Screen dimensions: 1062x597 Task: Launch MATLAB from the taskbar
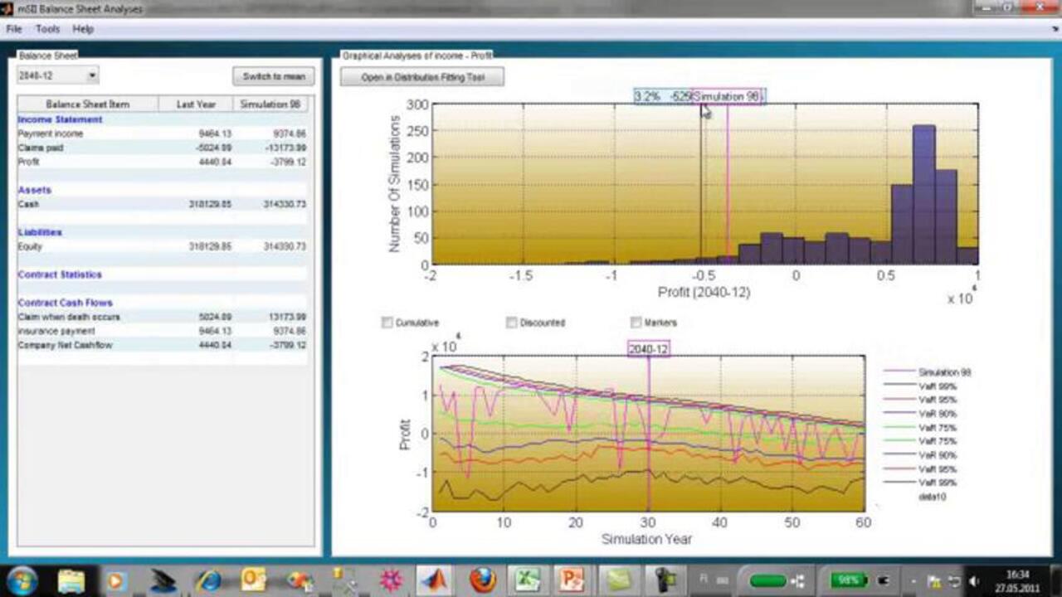[x=435, y=581]
